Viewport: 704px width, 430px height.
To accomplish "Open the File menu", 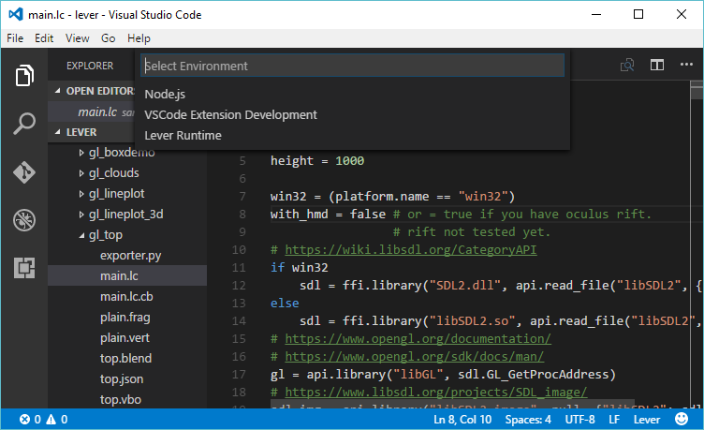I will click(15, 38).
